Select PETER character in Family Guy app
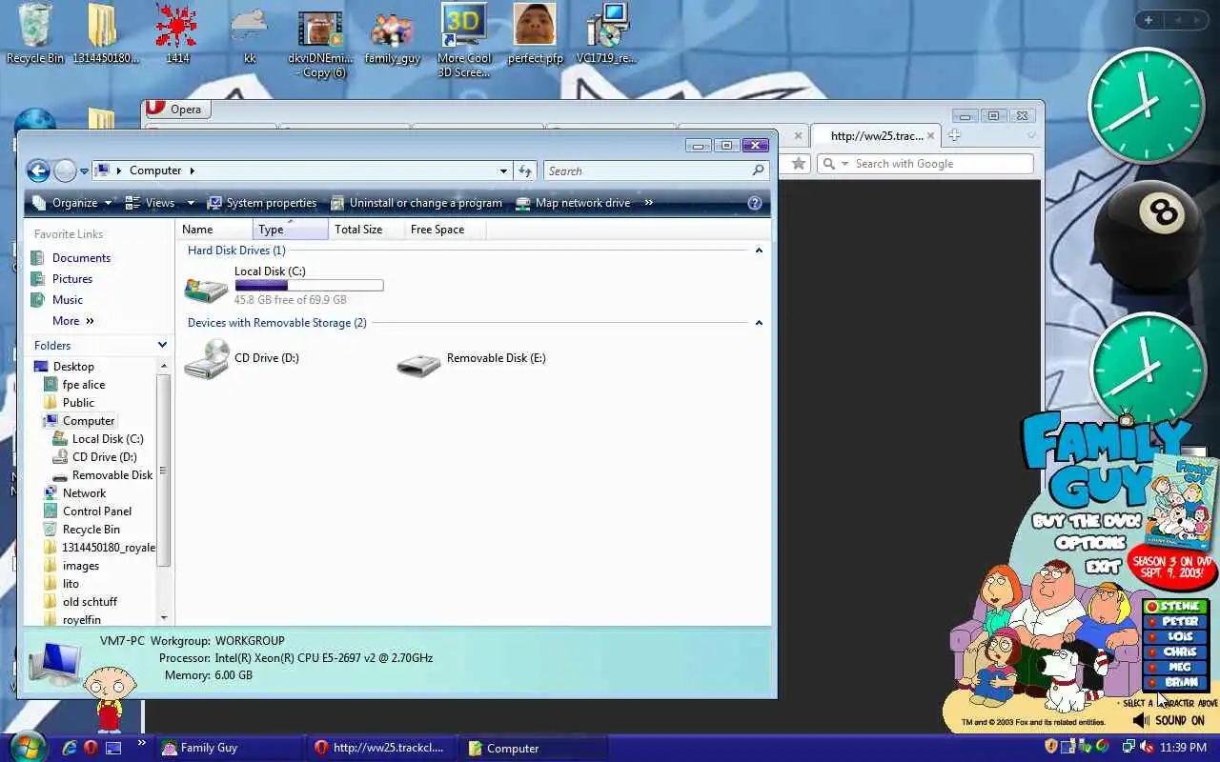This screenshot has width=1220, height=762. (x=1175, y=622)
